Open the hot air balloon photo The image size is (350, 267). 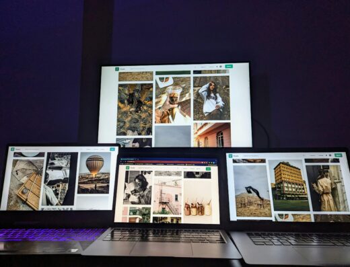[x=94, y=173]
